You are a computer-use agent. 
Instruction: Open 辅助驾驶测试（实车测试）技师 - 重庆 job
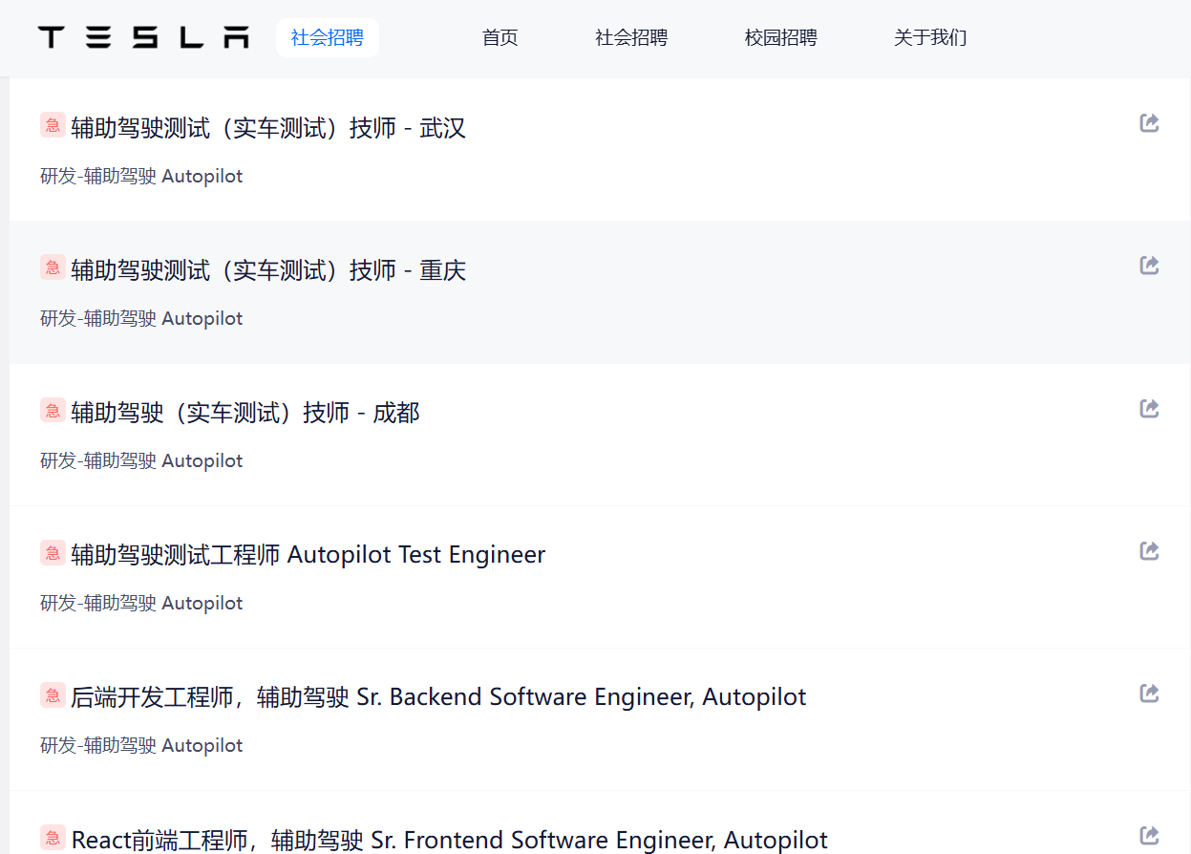[x=268, y=270]
